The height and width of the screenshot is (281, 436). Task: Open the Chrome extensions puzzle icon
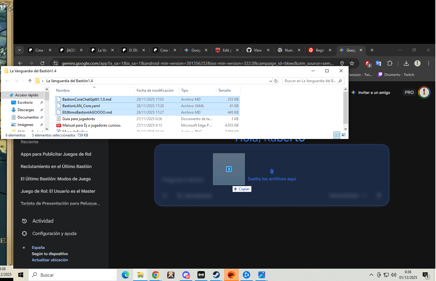tap(390, 63)
